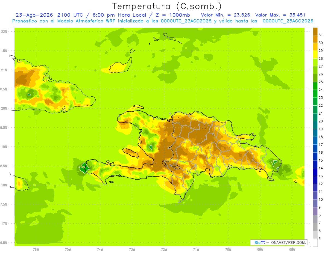Viewport: 328px width, 253px height.
Task: Click the '75W' longitude label
Action: pyautogui.click(x=68, y=249)
